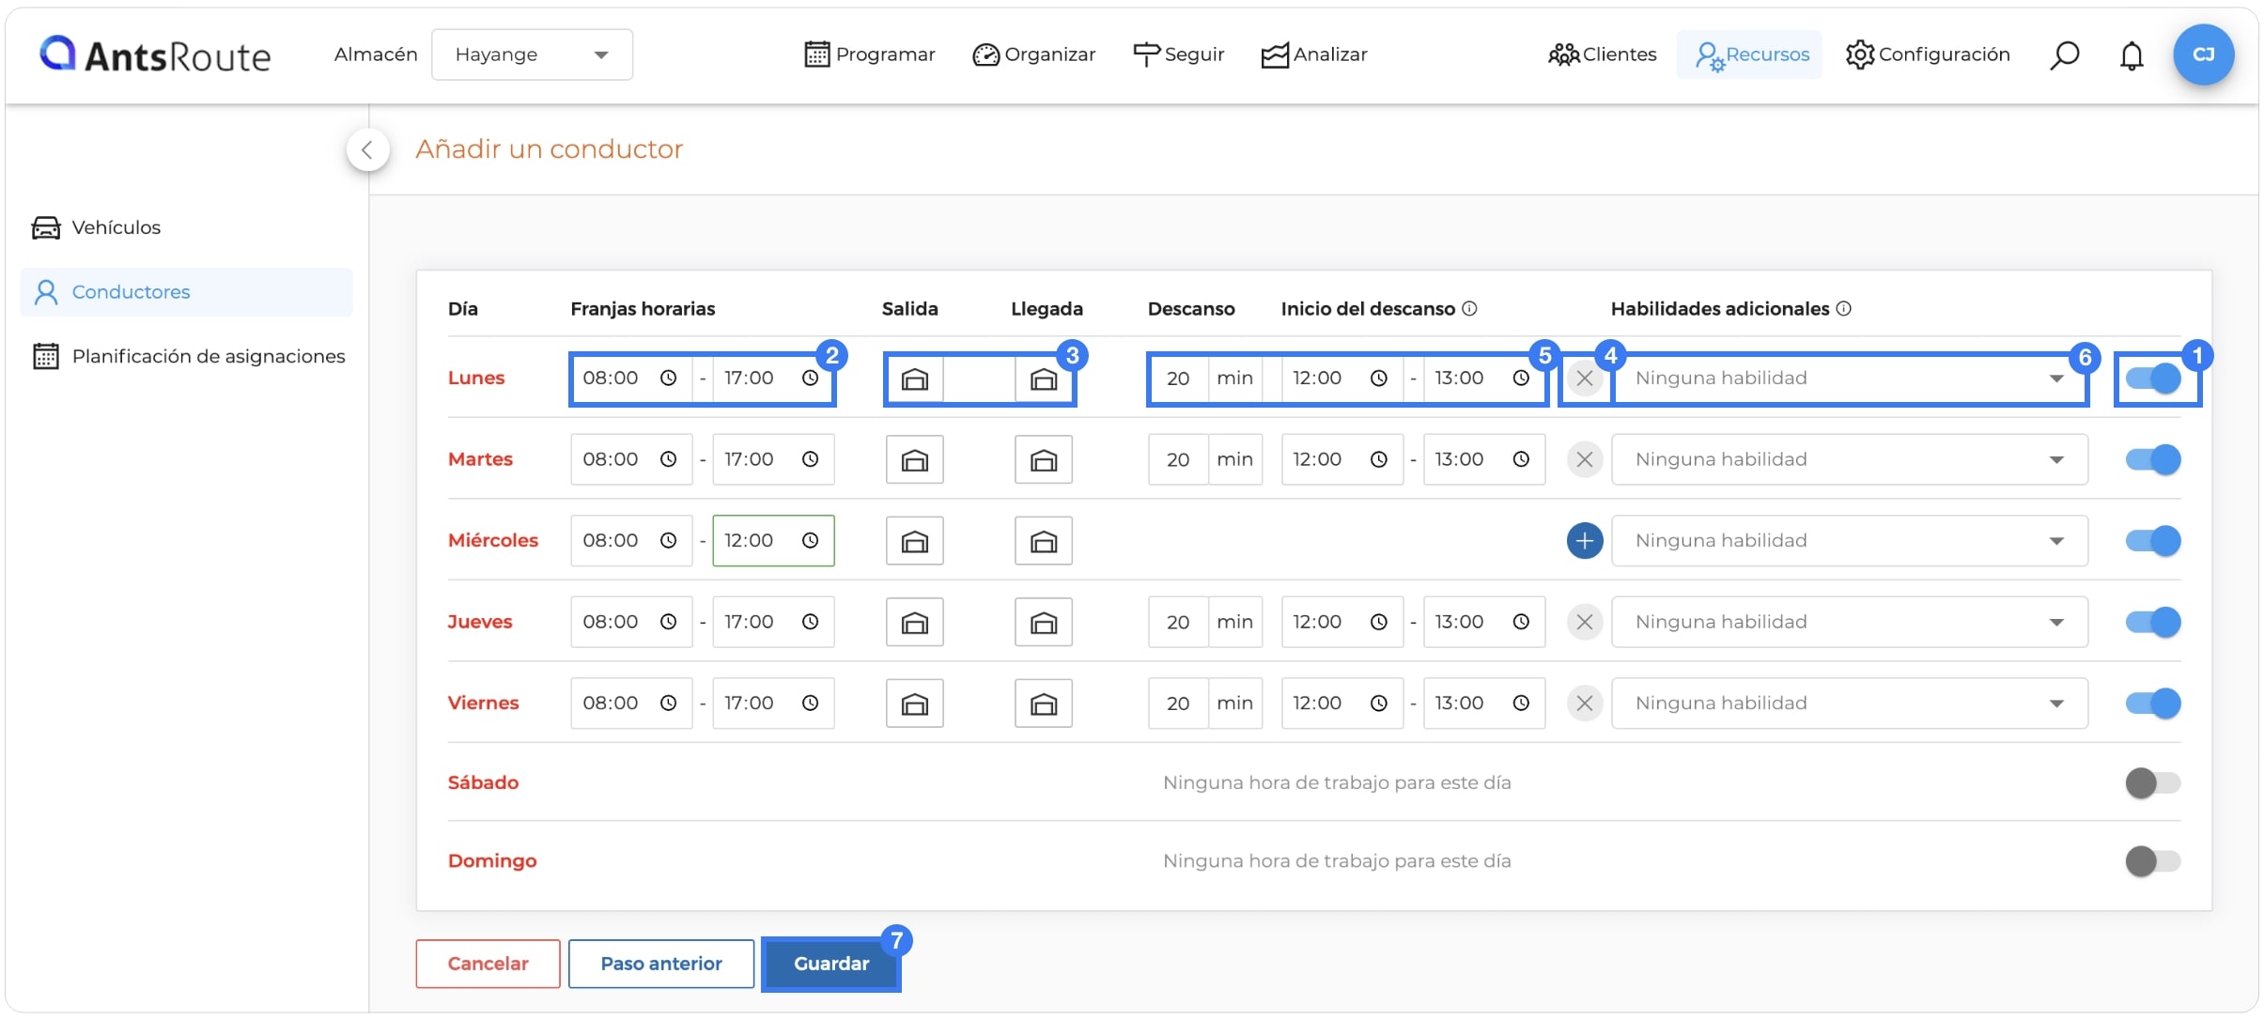Click the Martes departure depot icon
This screenshot has width=2264, height=1020.
click(914, 459)
